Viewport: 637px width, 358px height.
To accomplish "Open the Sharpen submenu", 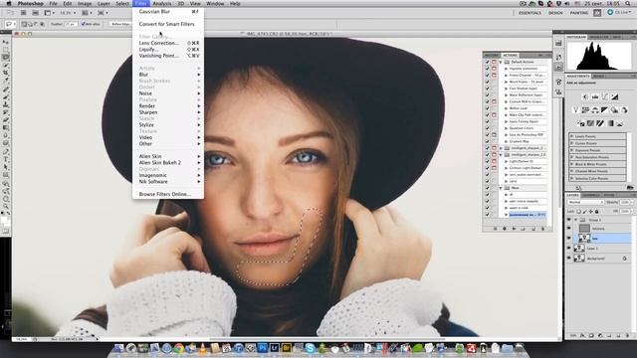I will click(x=170, y=112).
